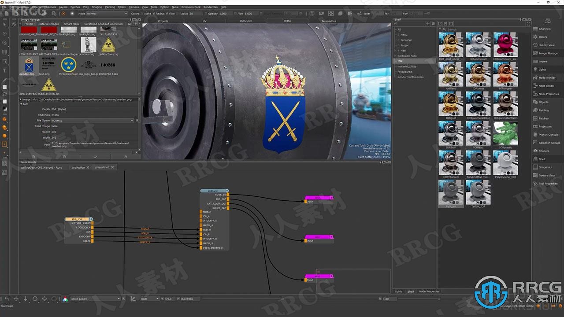Select the Procedurals shelf
The width and height of the screenshot is (564, 317).
coord(405,72)
